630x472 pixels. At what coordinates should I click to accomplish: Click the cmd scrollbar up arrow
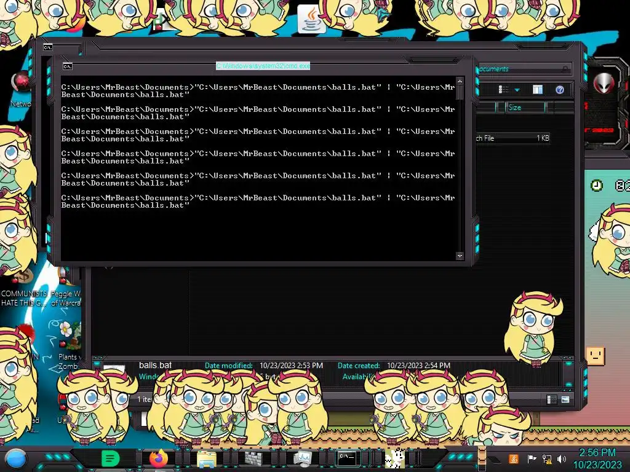[x=460, y=81]
